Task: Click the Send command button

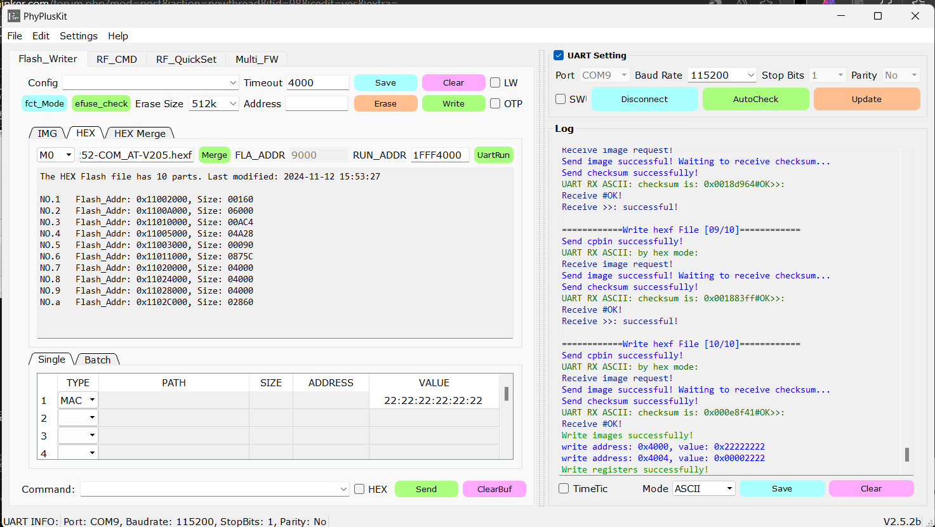Action: pyautogui.click(x=426, y=489)
